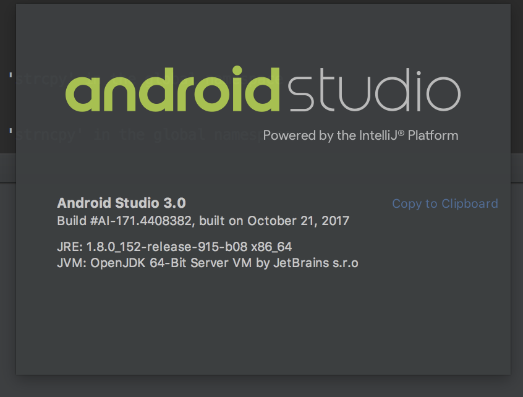Image resolution: width=523 pixels, height=397 pixels.
Task: Click the lower gutter marker behind dialog
Action: point(11,130)
